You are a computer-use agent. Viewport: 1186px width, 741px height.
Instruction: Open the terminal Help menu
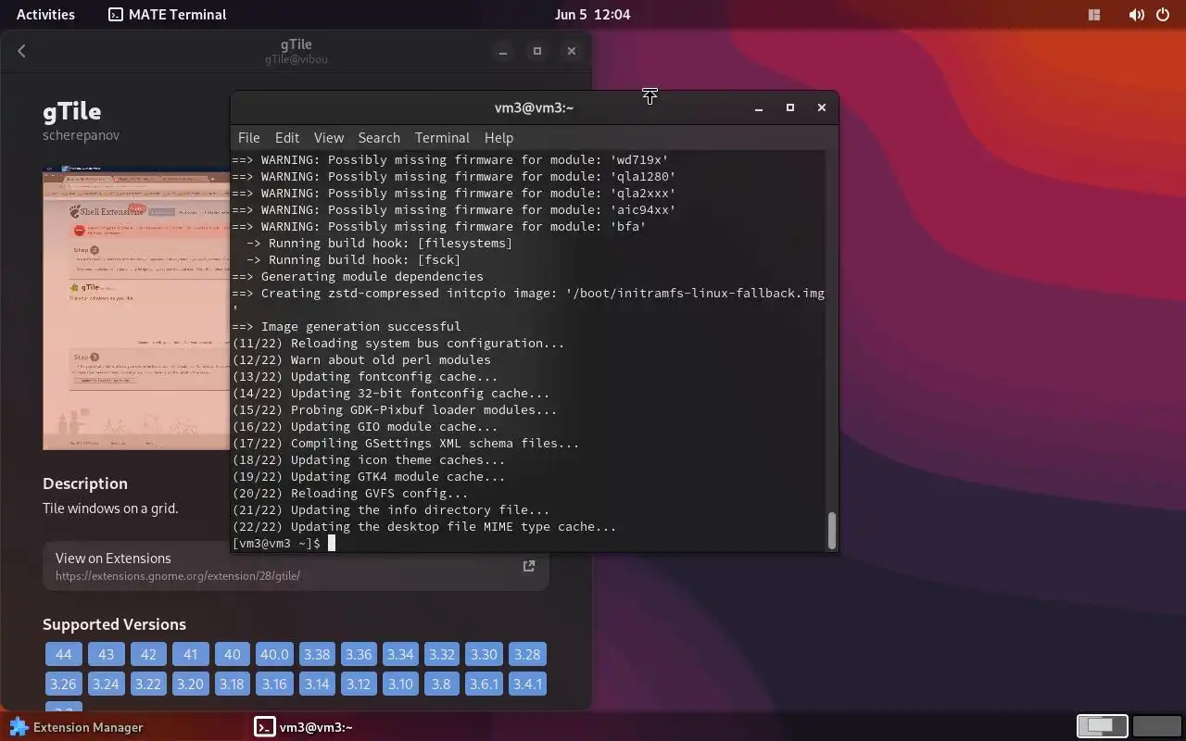click(x=498, y=137)
